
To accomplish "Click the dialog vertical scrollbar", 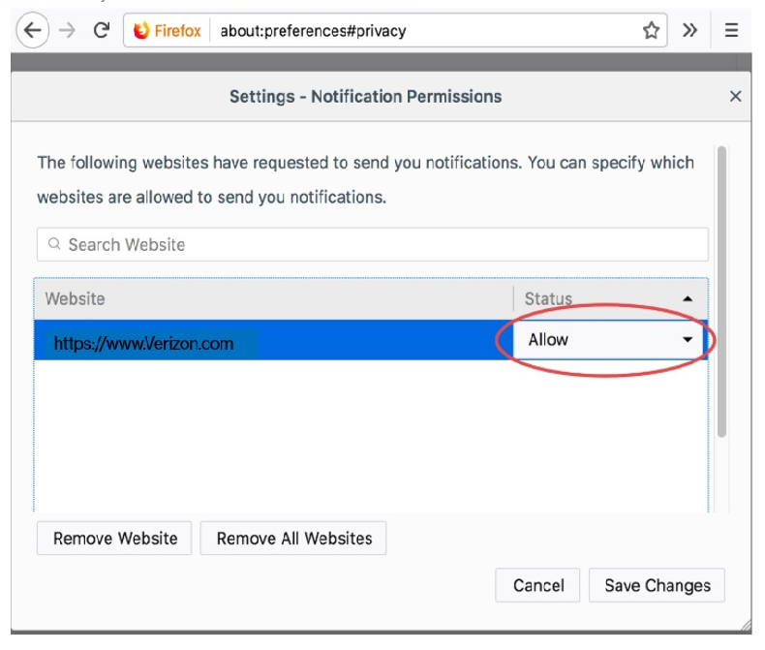I will coord(722,292).
